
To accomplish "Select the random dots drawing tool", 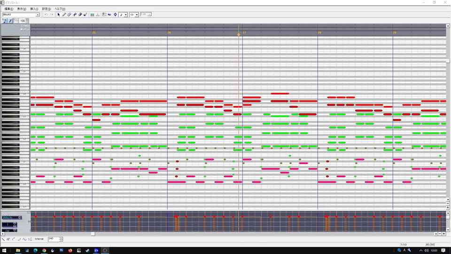I will click(x=30, y=239).
